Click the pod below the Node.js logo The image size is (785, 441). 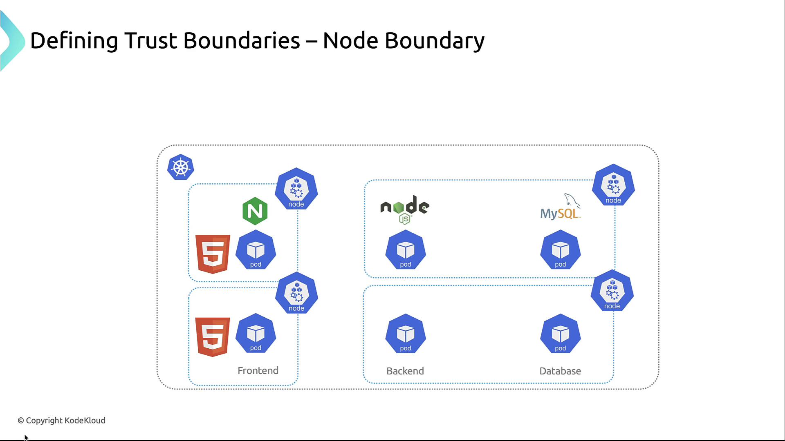coord(406,250)
